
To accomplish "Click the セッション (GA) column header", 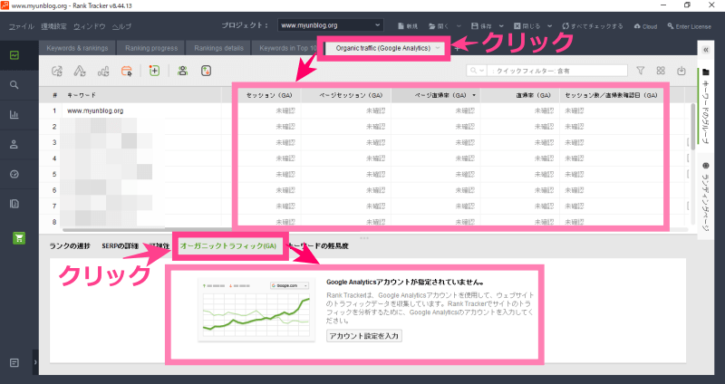I will pos(269,95).
